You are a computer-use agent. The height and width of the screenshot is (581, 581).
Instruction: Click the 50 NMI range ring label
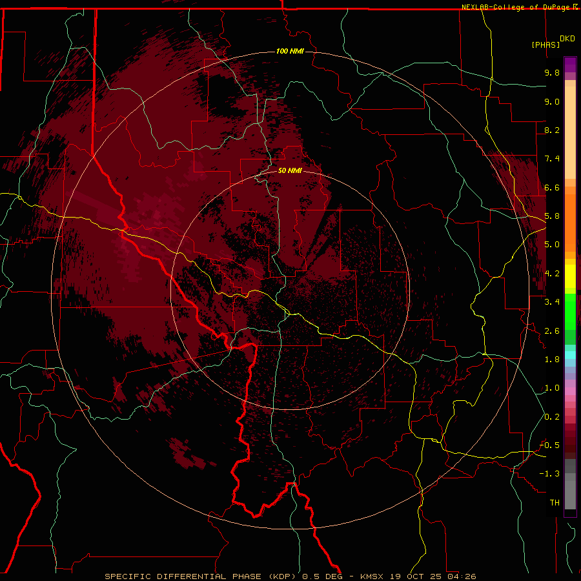tap(290, 170)
